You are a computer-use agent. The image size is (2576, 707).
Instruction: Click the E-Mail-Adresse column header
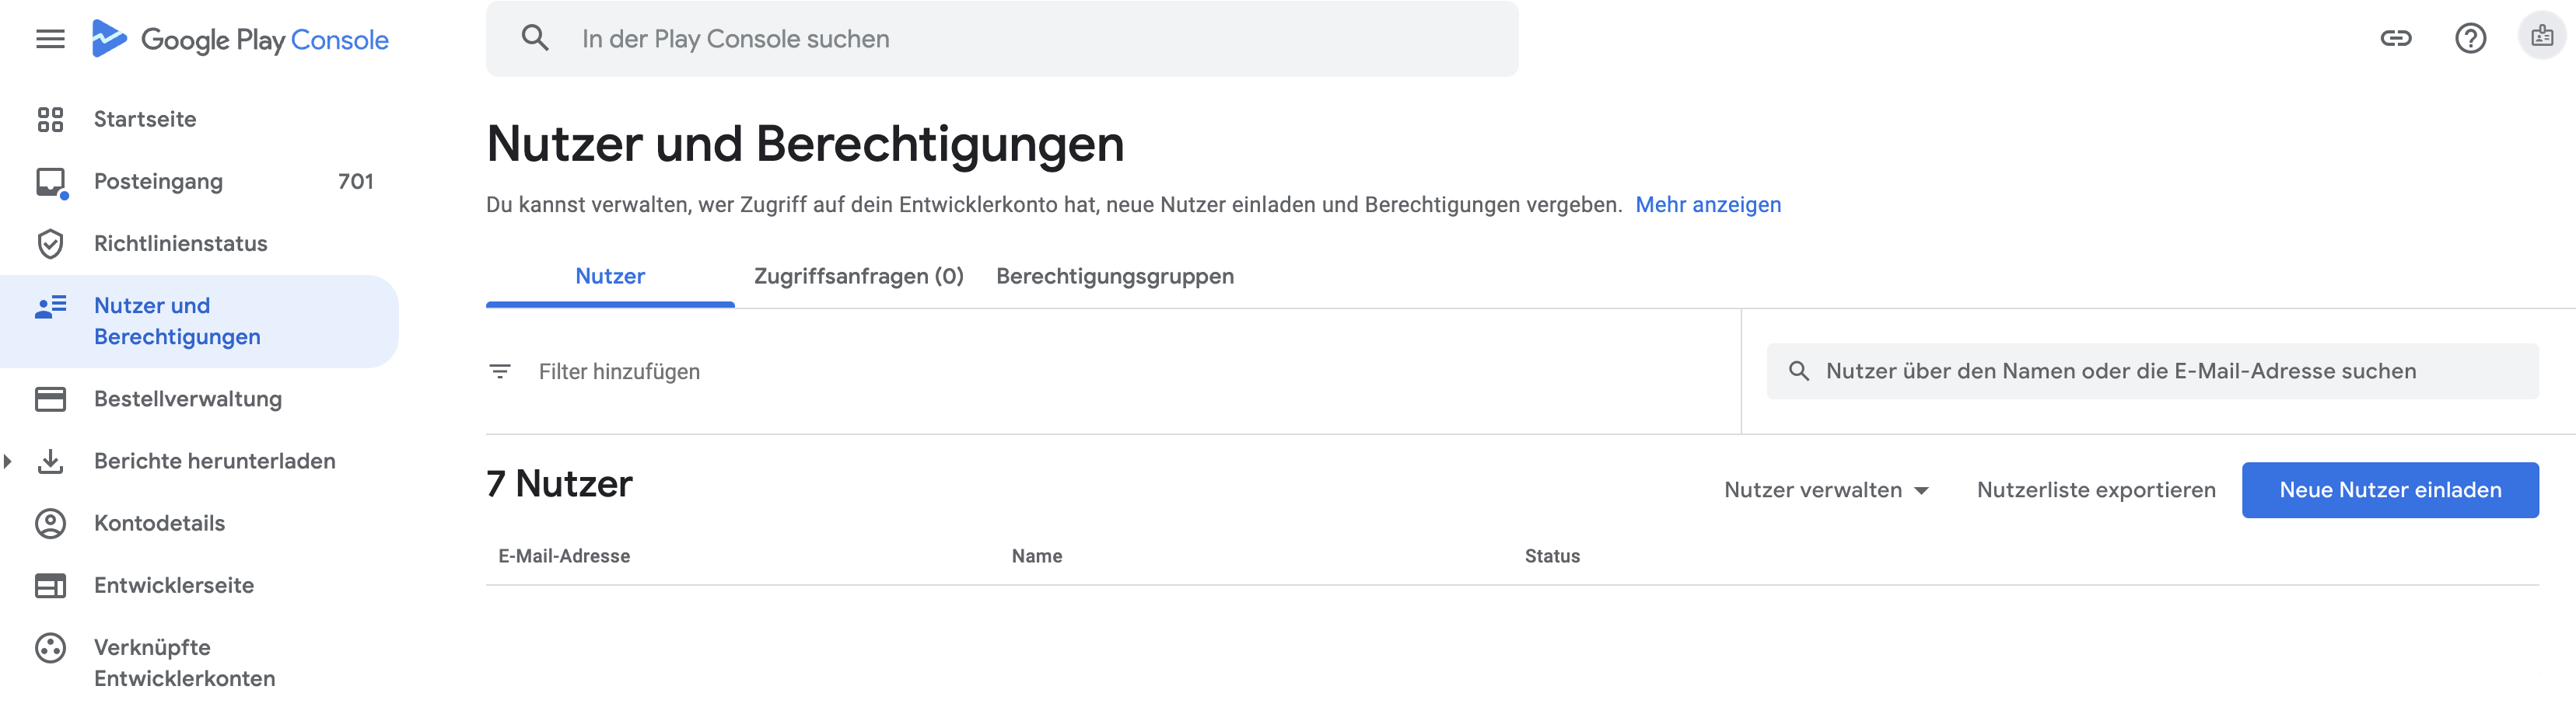tap(564, 556)
